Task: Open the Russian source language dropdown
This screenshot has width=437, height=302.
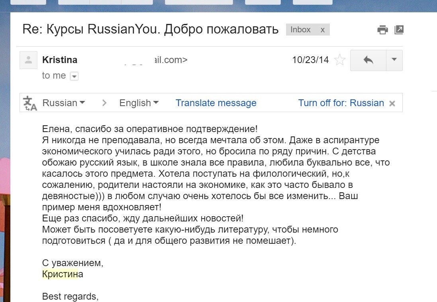Action: pyautogui.click(x=64, y=103)
